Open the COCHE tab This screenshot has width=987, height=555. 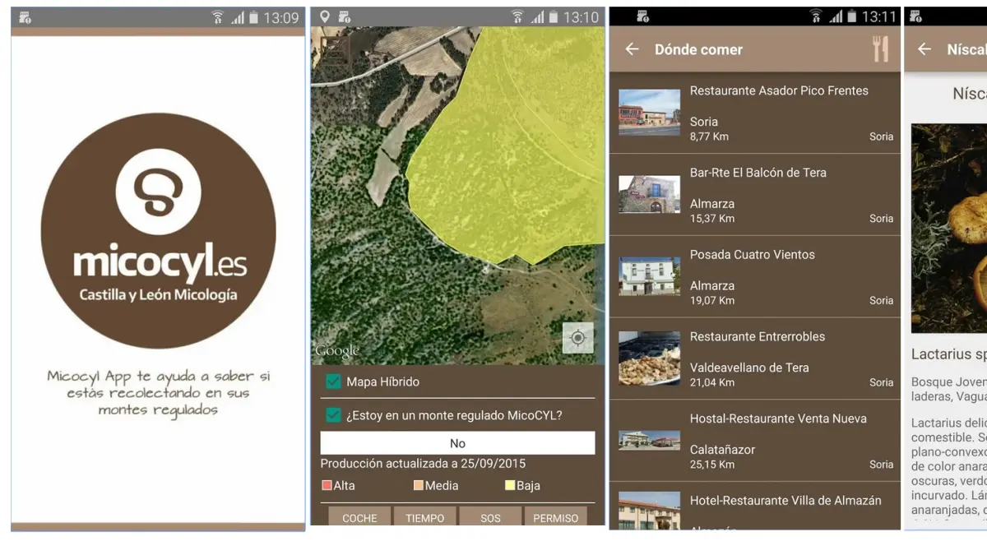[x=359, y=517]
